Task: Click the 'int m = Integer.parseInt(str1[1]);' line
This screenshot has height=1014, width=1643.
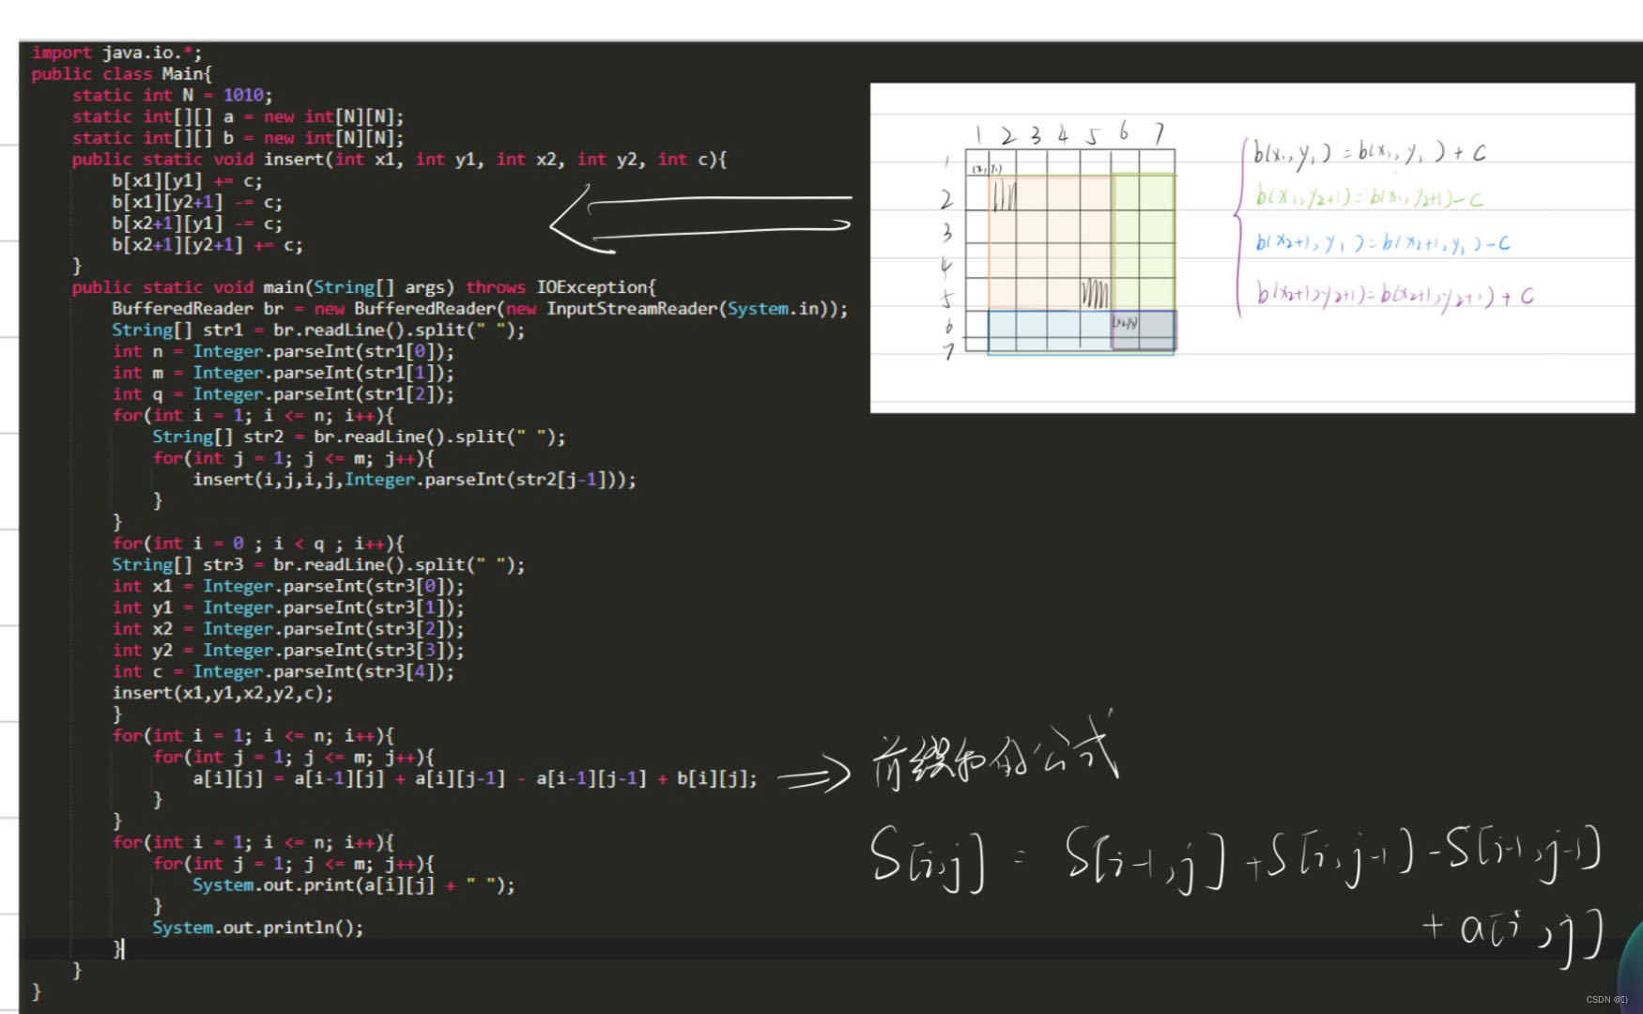Action: point(284,373)
